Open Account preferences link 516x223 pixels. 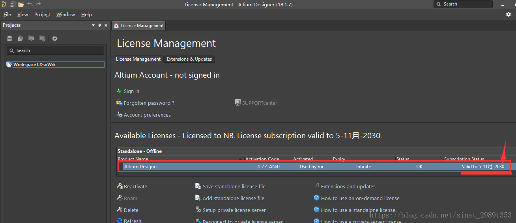[x=147, y=115]
